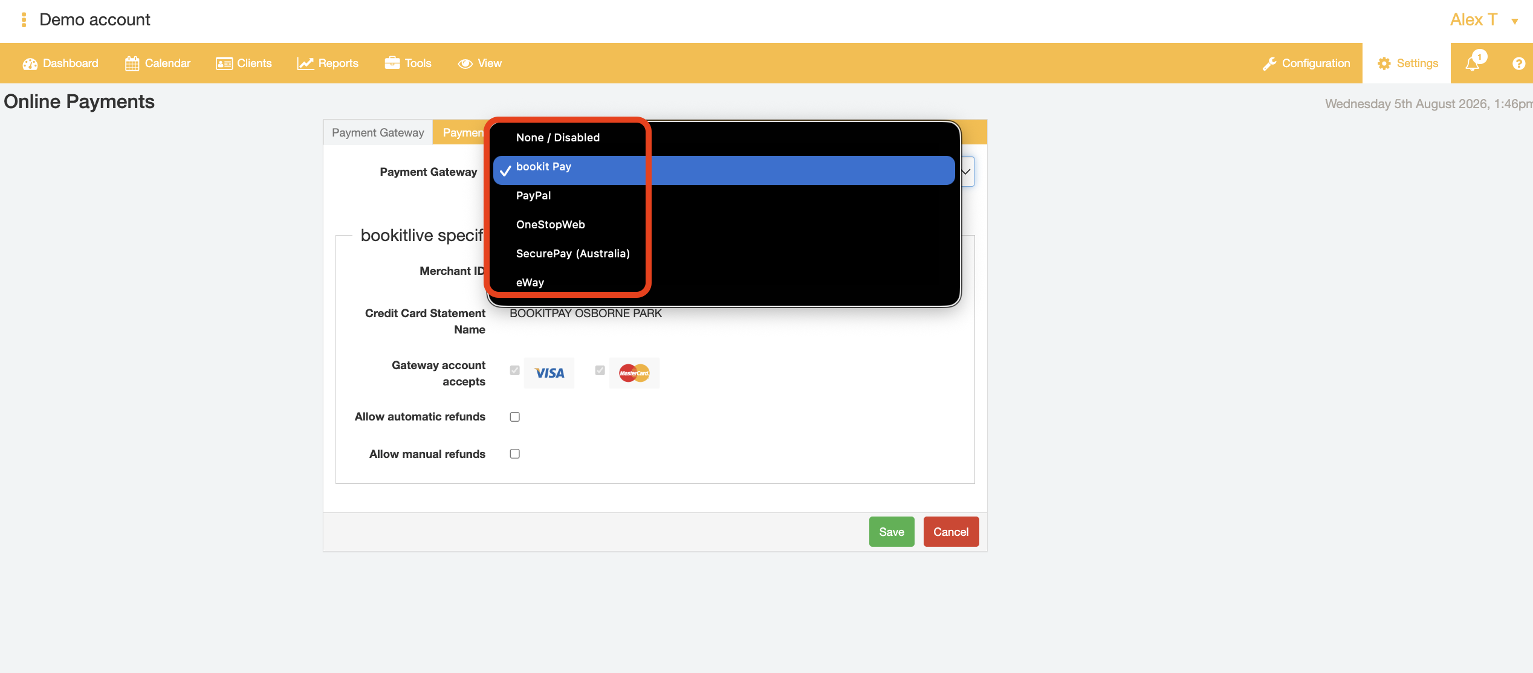Viewport: 1533px width, 673px height.
Task: Open the three-dot account menu icon
Action: pos(24,20)
